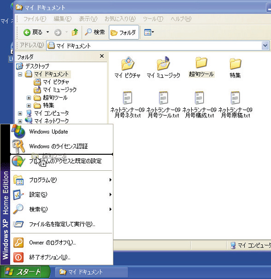Click the license activation keys icon

(19, 146)
